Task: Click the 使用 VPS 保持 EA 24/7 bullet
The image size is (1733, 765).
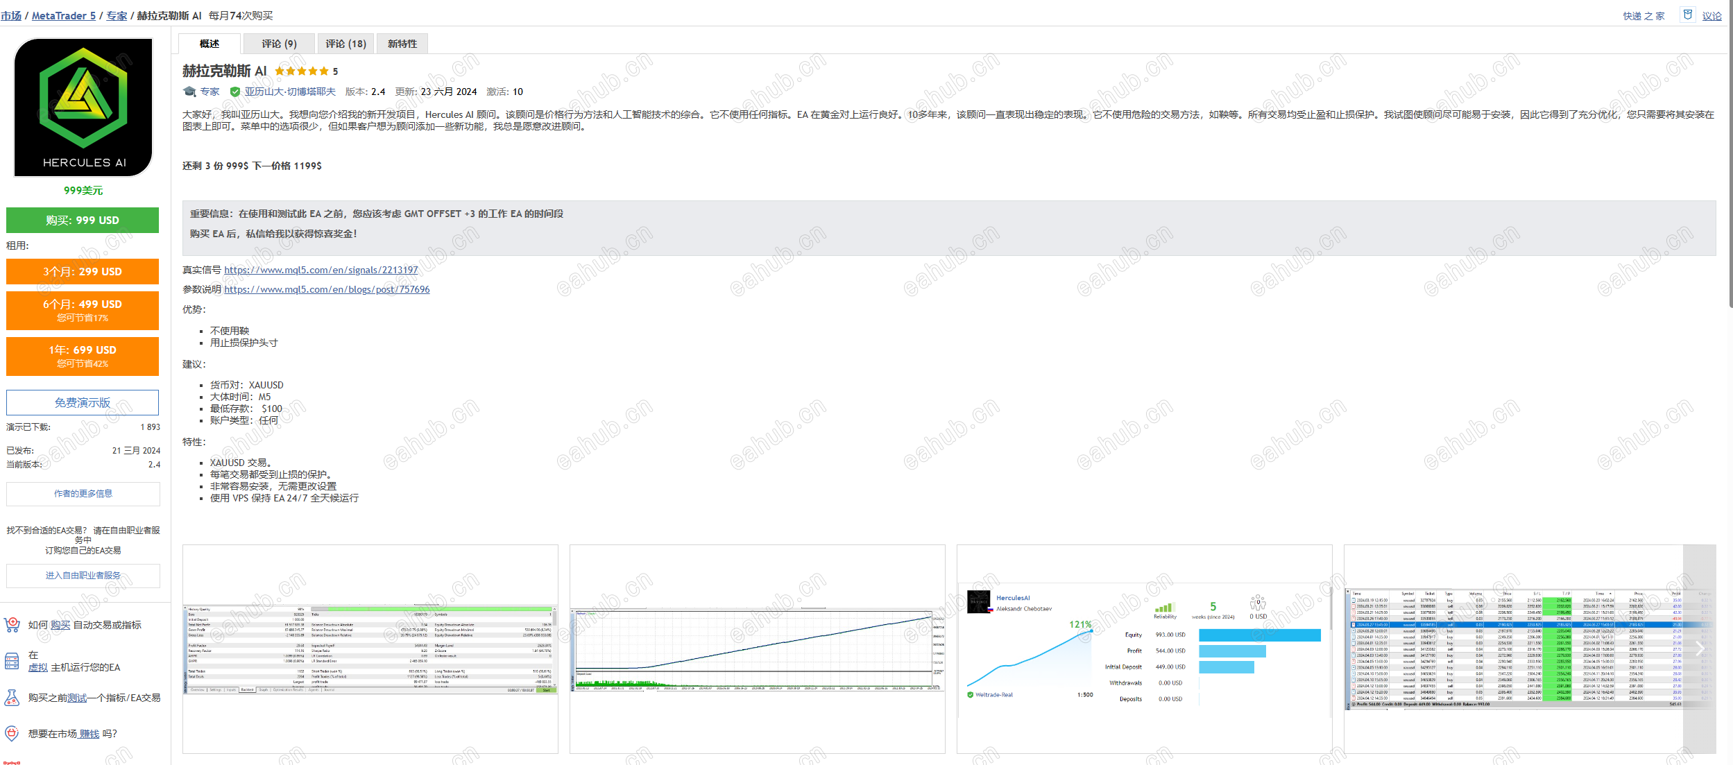Action: (x=284, y=498)
